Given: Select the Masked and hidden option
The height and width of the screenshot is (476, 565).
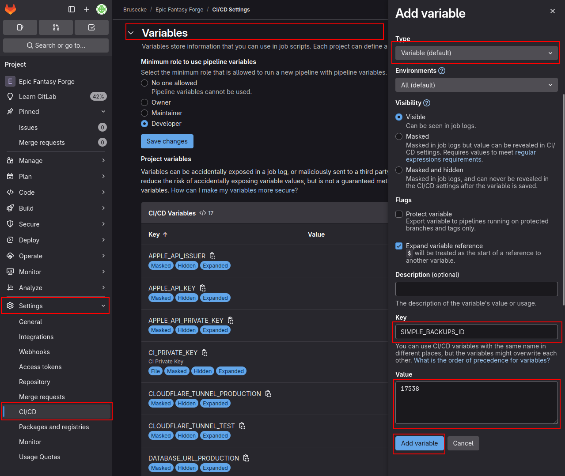Looking at the screenshot, I should (x=399, y=170).
